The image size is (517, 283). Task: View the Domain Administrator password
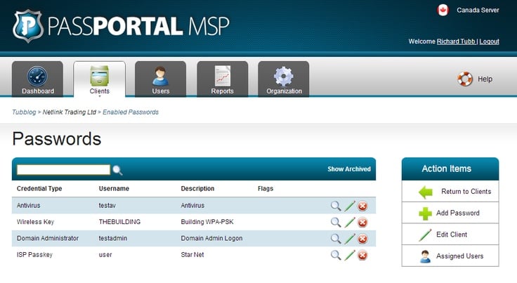tap(336, 239)
